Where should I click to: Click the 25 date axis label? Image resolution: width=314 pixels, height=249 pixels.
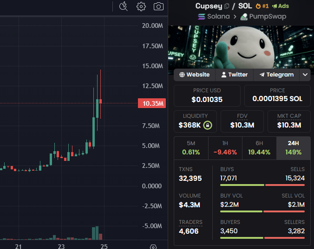[104, 246]
